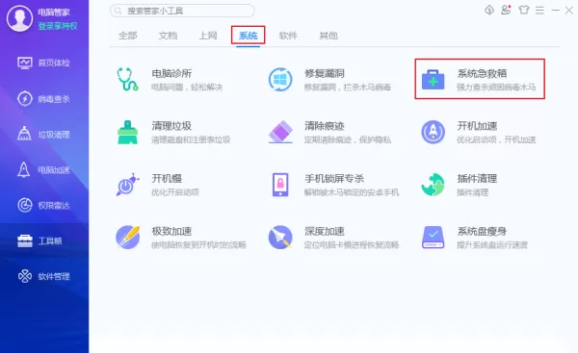Click description 强力查杀顽固病毒木马

(x=496, y=88)
